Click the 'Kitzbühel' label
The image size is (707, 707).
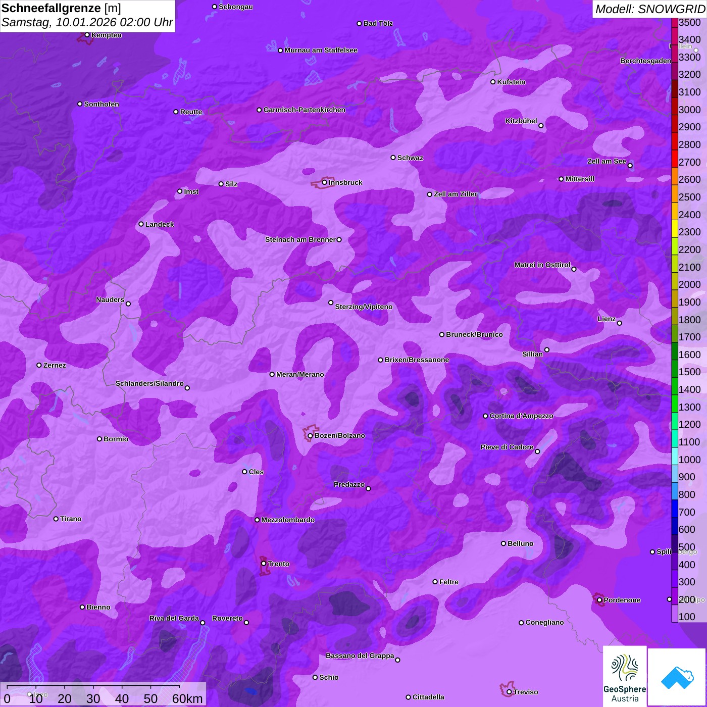521,121
